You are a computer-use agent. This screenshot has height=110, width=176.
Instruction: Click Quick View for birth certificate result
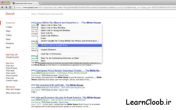coord(64,90)
